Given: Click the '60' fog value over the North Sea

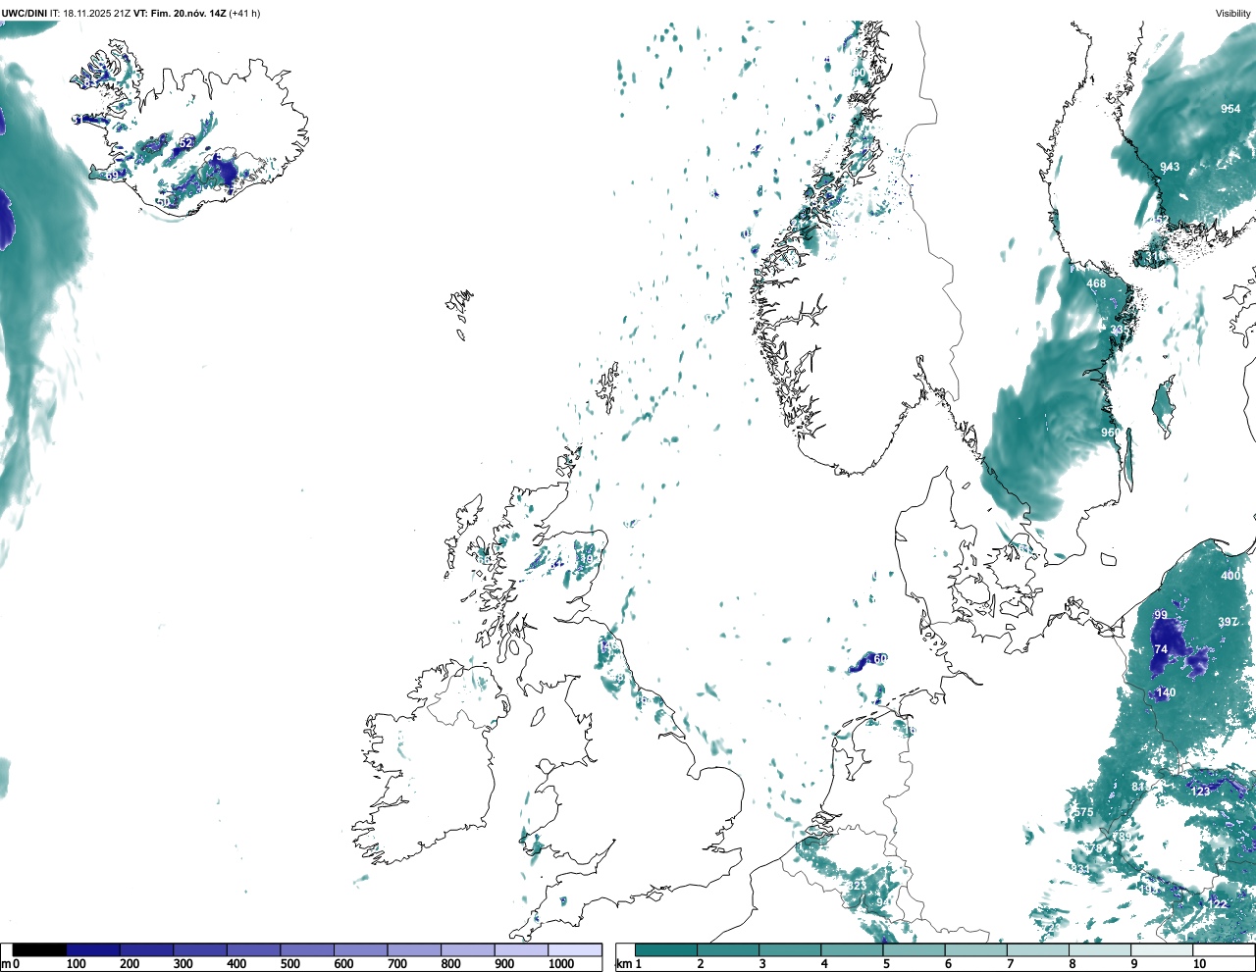Looking at the screenshot, I should tap(880, 658).
